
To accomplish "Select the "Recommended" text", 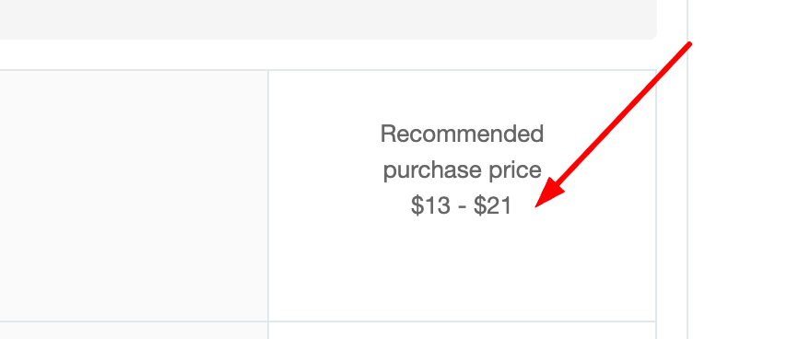I will point(462,134).
